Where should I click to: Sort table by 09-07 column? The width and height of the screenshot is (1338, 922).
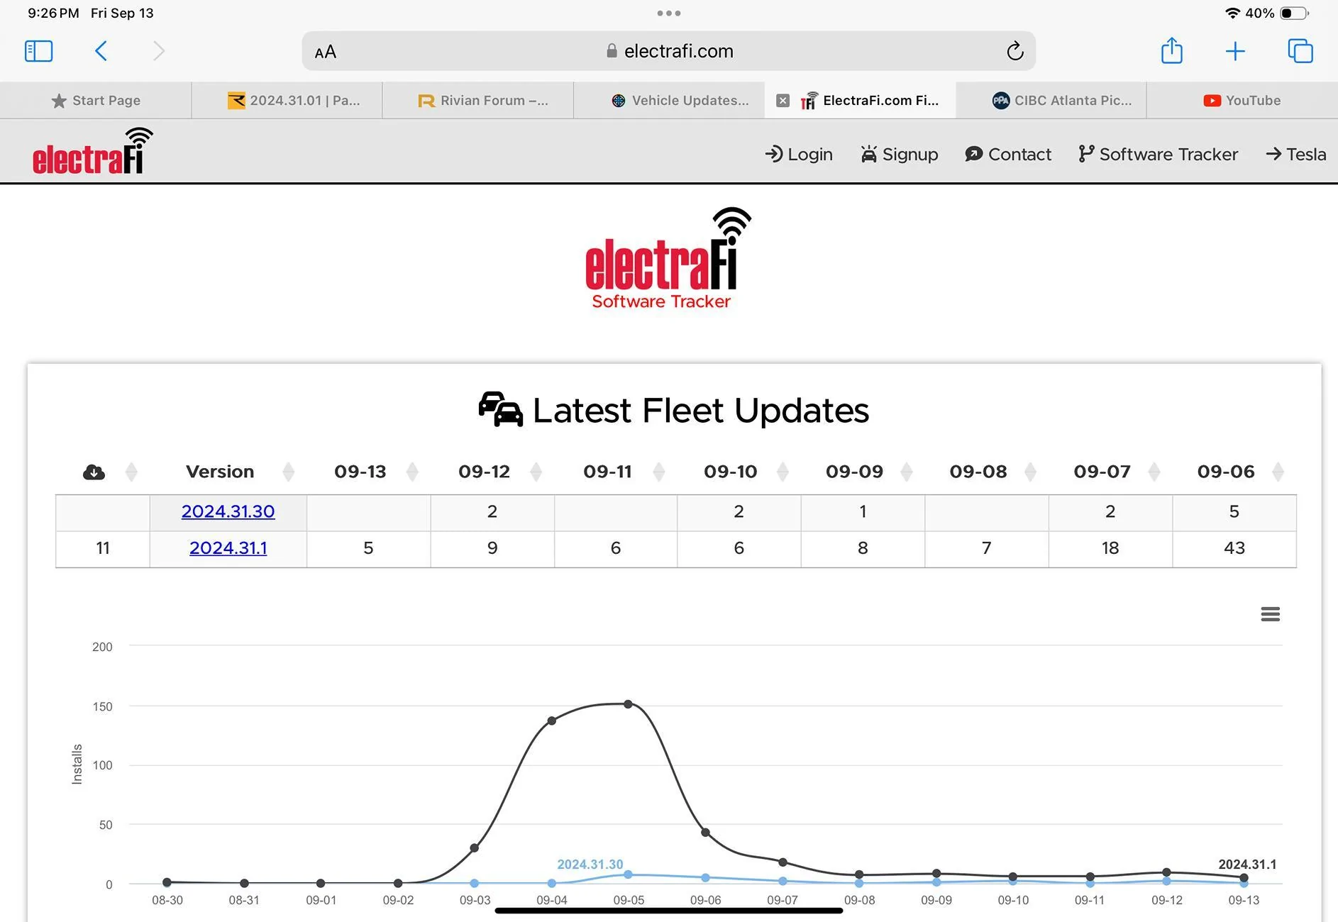[1154, 472]
